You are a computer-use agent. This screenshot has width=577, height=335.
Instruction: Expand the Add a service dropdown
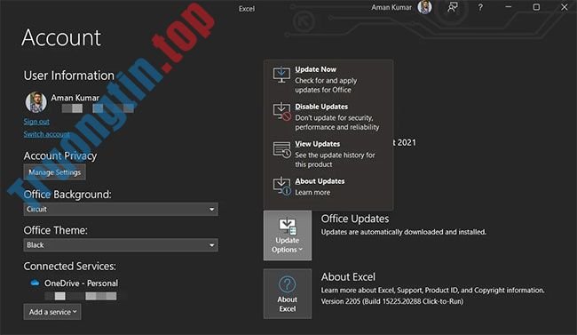(x=52, y=312)
